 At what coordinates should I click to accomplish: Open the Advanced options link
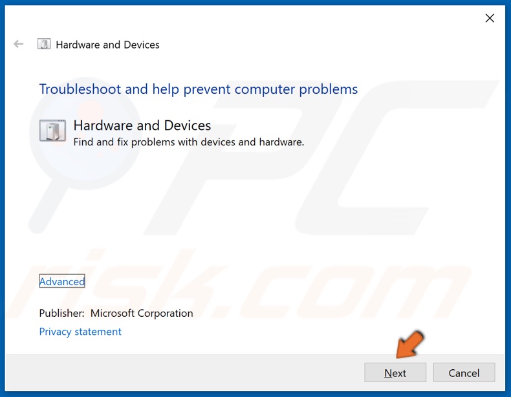coord(62,281)
